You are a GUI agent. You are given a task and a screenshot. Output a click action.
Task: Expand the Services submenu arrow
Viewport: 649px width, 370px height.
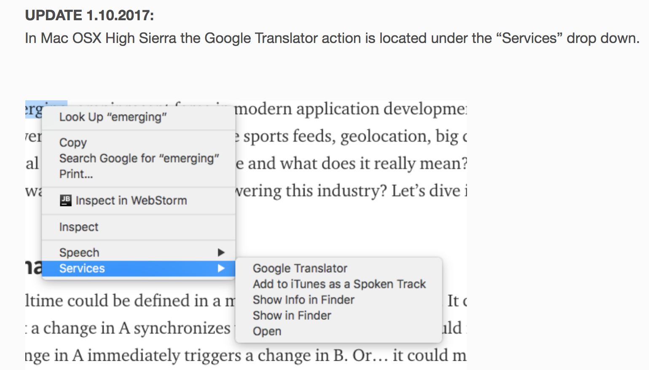click(221, 268)
